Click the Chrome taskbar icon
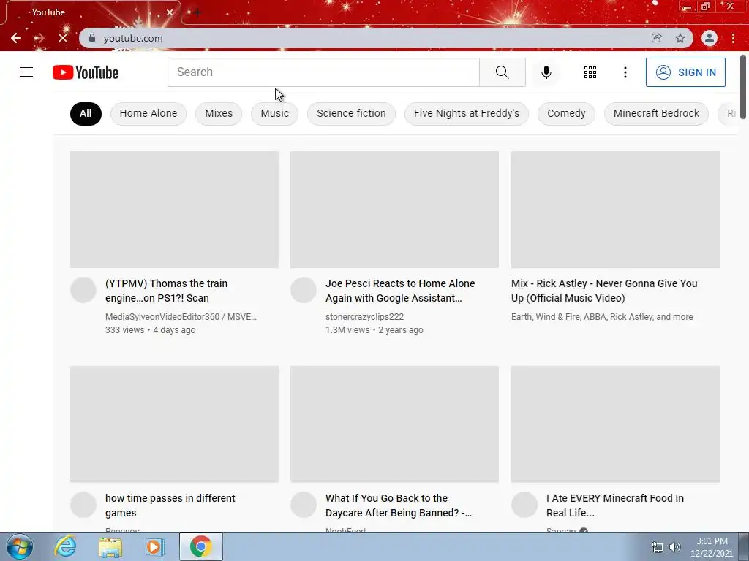 pyautogui.click(x=201, y=546)
